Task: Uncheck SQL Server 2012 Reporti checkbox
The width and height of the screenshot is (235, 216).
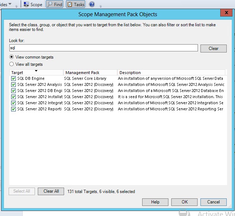Action: click(13, 109)
